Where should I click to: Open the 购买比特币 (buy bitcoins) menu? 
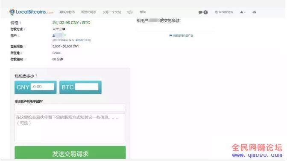click(67, 12)
